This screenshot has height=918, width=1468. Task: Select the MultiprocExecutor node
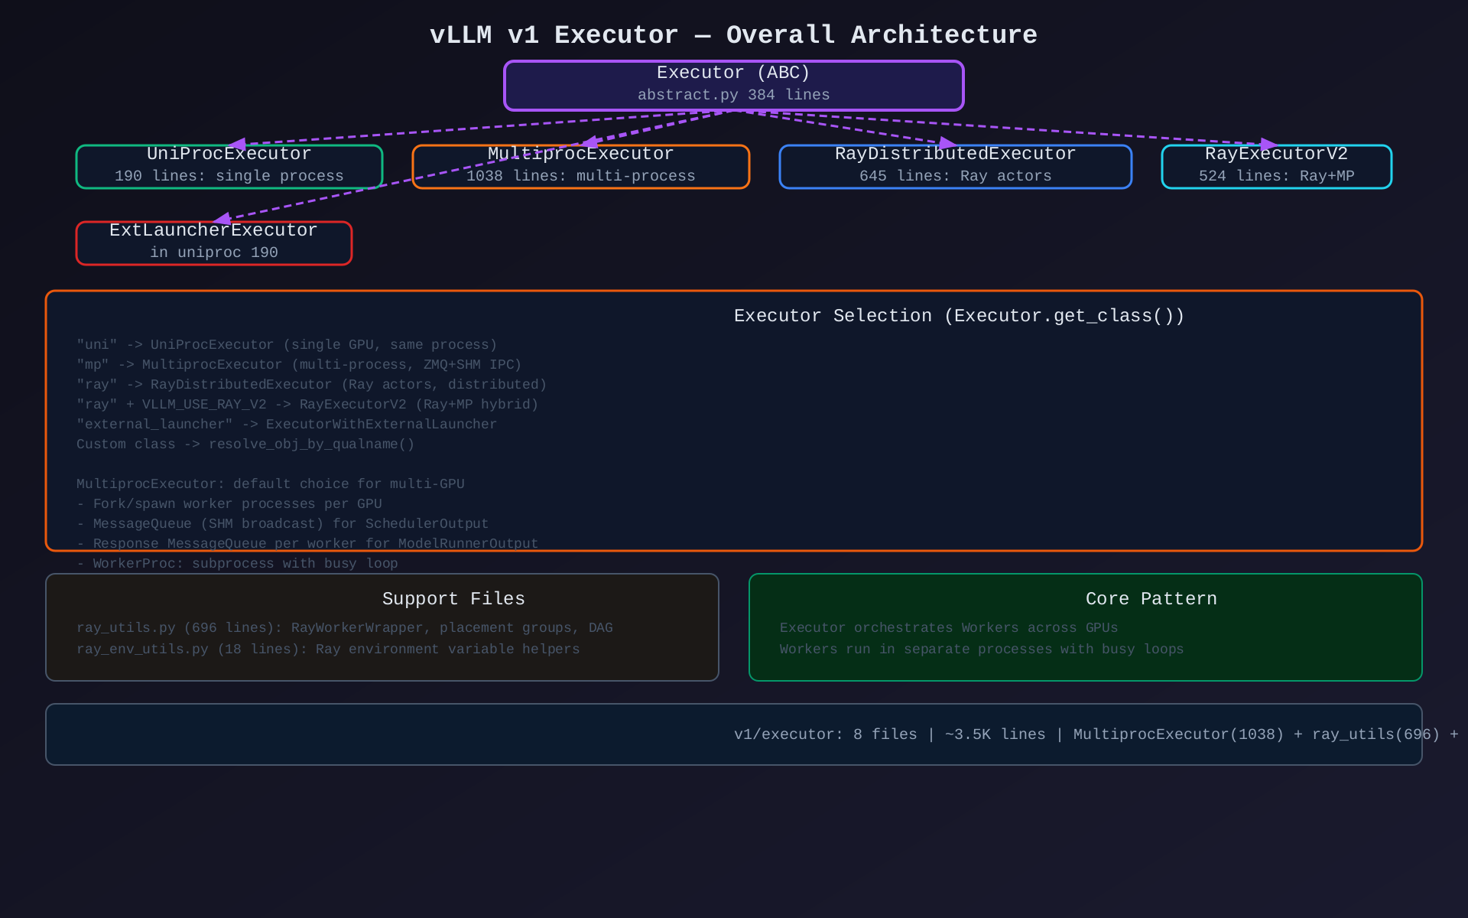(580, 166)
